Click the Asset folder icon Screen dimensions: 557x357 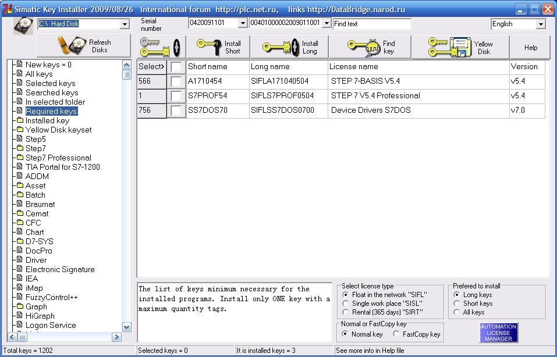[20, 185]
